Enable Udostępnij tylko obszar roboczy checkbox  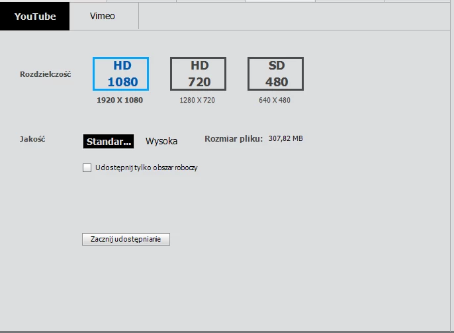click(x=87, y=167)
